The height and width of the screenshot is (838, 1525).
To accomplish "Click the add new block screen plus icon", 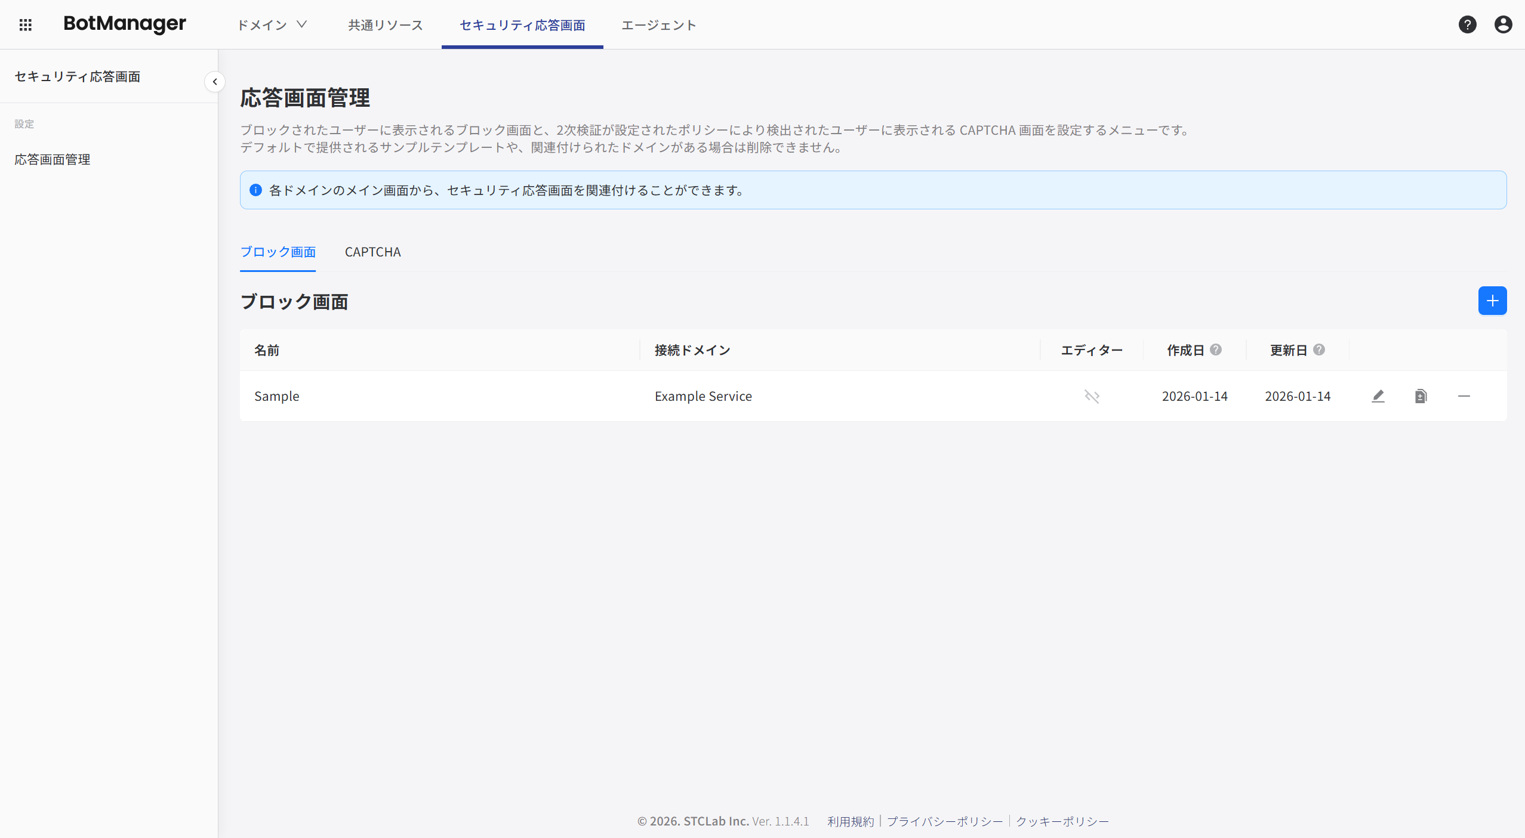I will tap(1492, 301).
